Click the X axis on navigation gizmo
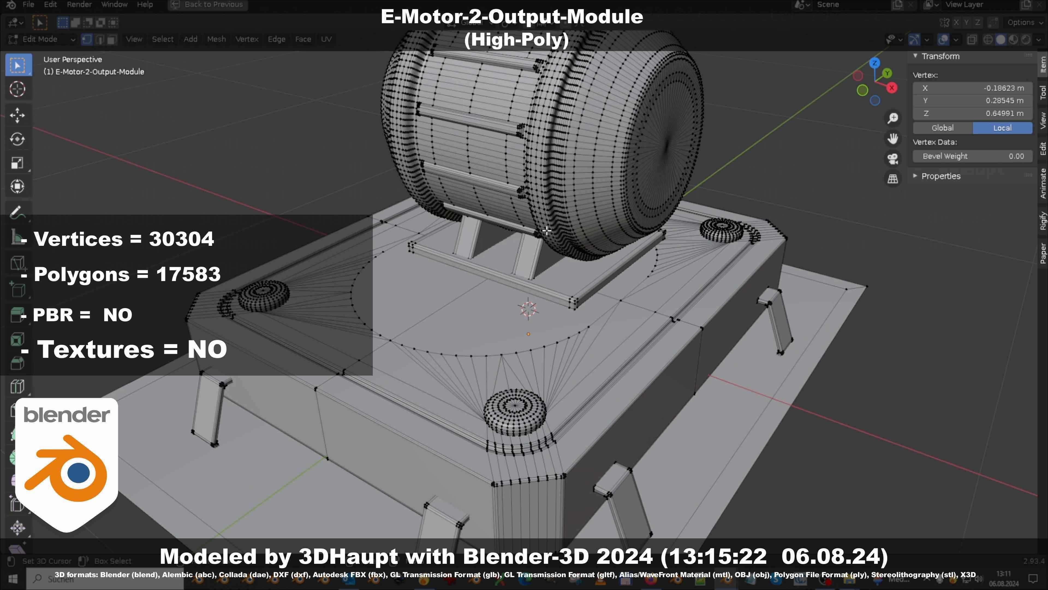1048x590 pixels. (892, 87)
